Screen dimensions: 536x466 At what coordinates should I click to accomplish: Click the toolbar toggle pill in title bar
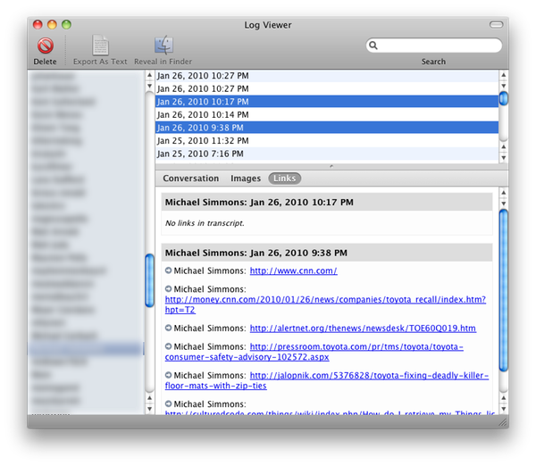[496, 25]
